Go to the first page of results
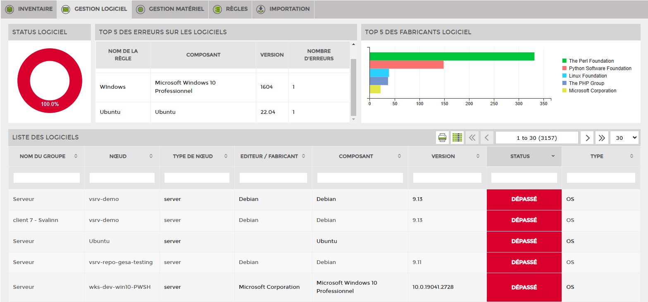 tap(472, 138)
